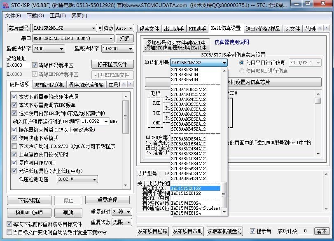
Task: Toggle 上电复位使用较长延时 checkbox
Action: click(14, 154)
